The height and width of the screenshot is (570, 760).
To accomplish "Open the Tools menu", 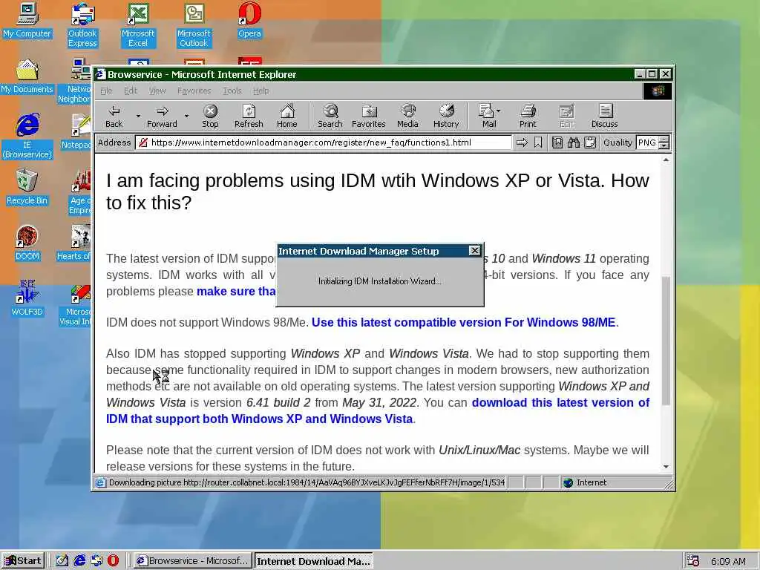I will pos(232,91).
